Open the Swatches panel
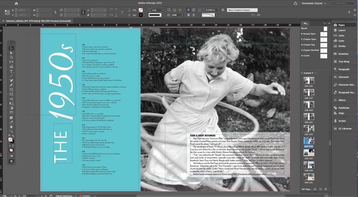The width and height of the screenshot is (358, 197). [344, 54]
